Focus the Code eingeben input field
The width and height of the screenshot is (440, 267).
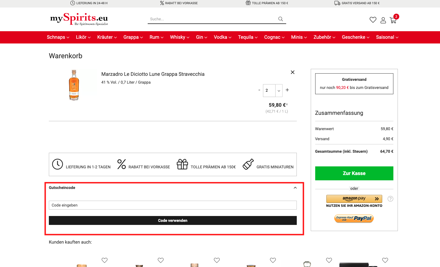[173, 205]
